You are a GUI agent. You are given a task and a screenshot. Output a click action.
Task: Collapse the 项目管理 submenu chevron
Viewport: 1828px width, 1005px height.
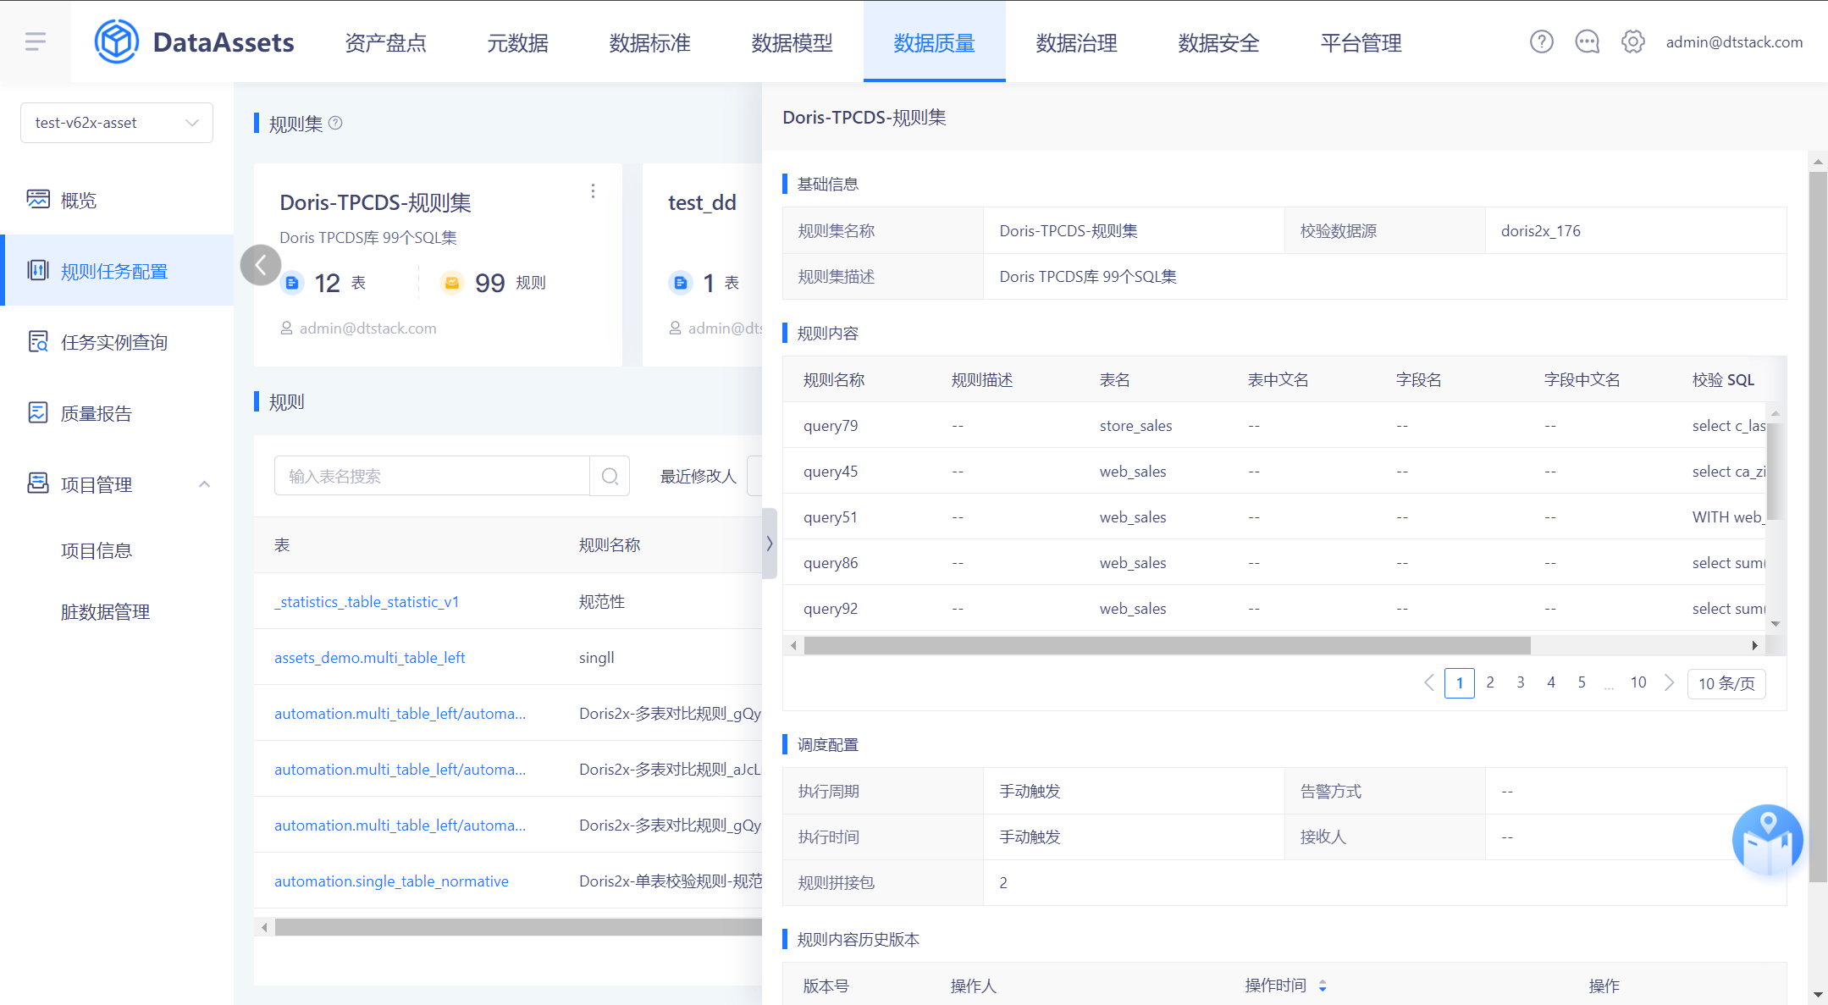point(204,484)
